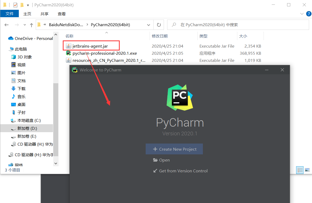Refresh the PyCharm2020(64bit) folder view
312x203 pixels.
159,25
